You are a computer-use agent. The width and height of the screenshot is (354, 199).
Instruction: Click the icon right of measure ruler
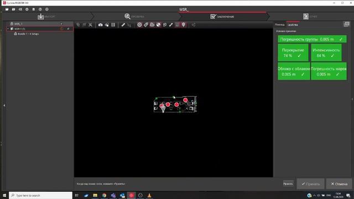[x=129, y=25]
